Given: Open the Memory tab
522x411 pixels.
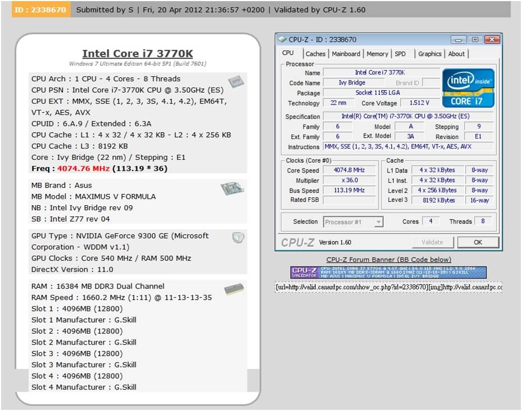Looking at the screenshot, I should (x=377, y=54).
